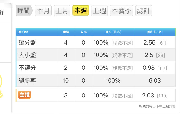The height and width of the screenshot is (114, 182).
Task: Click the 0.98 profit value
Action: (x=149, y=68)
